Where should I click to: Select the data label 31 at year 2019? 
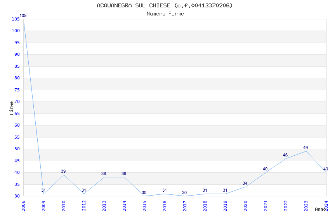pyautogui.click(x=225, y=190)
